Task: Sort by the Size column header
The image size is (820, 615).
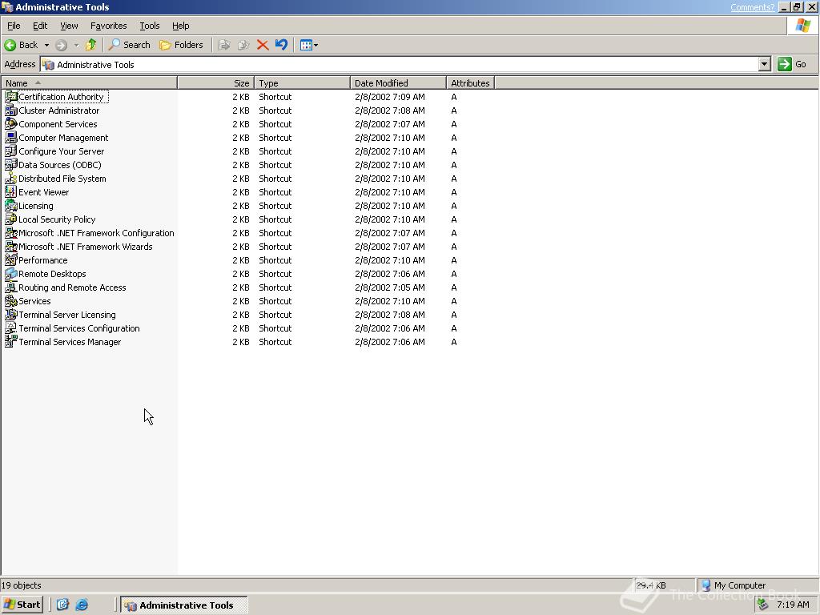Action: [216, 83]
